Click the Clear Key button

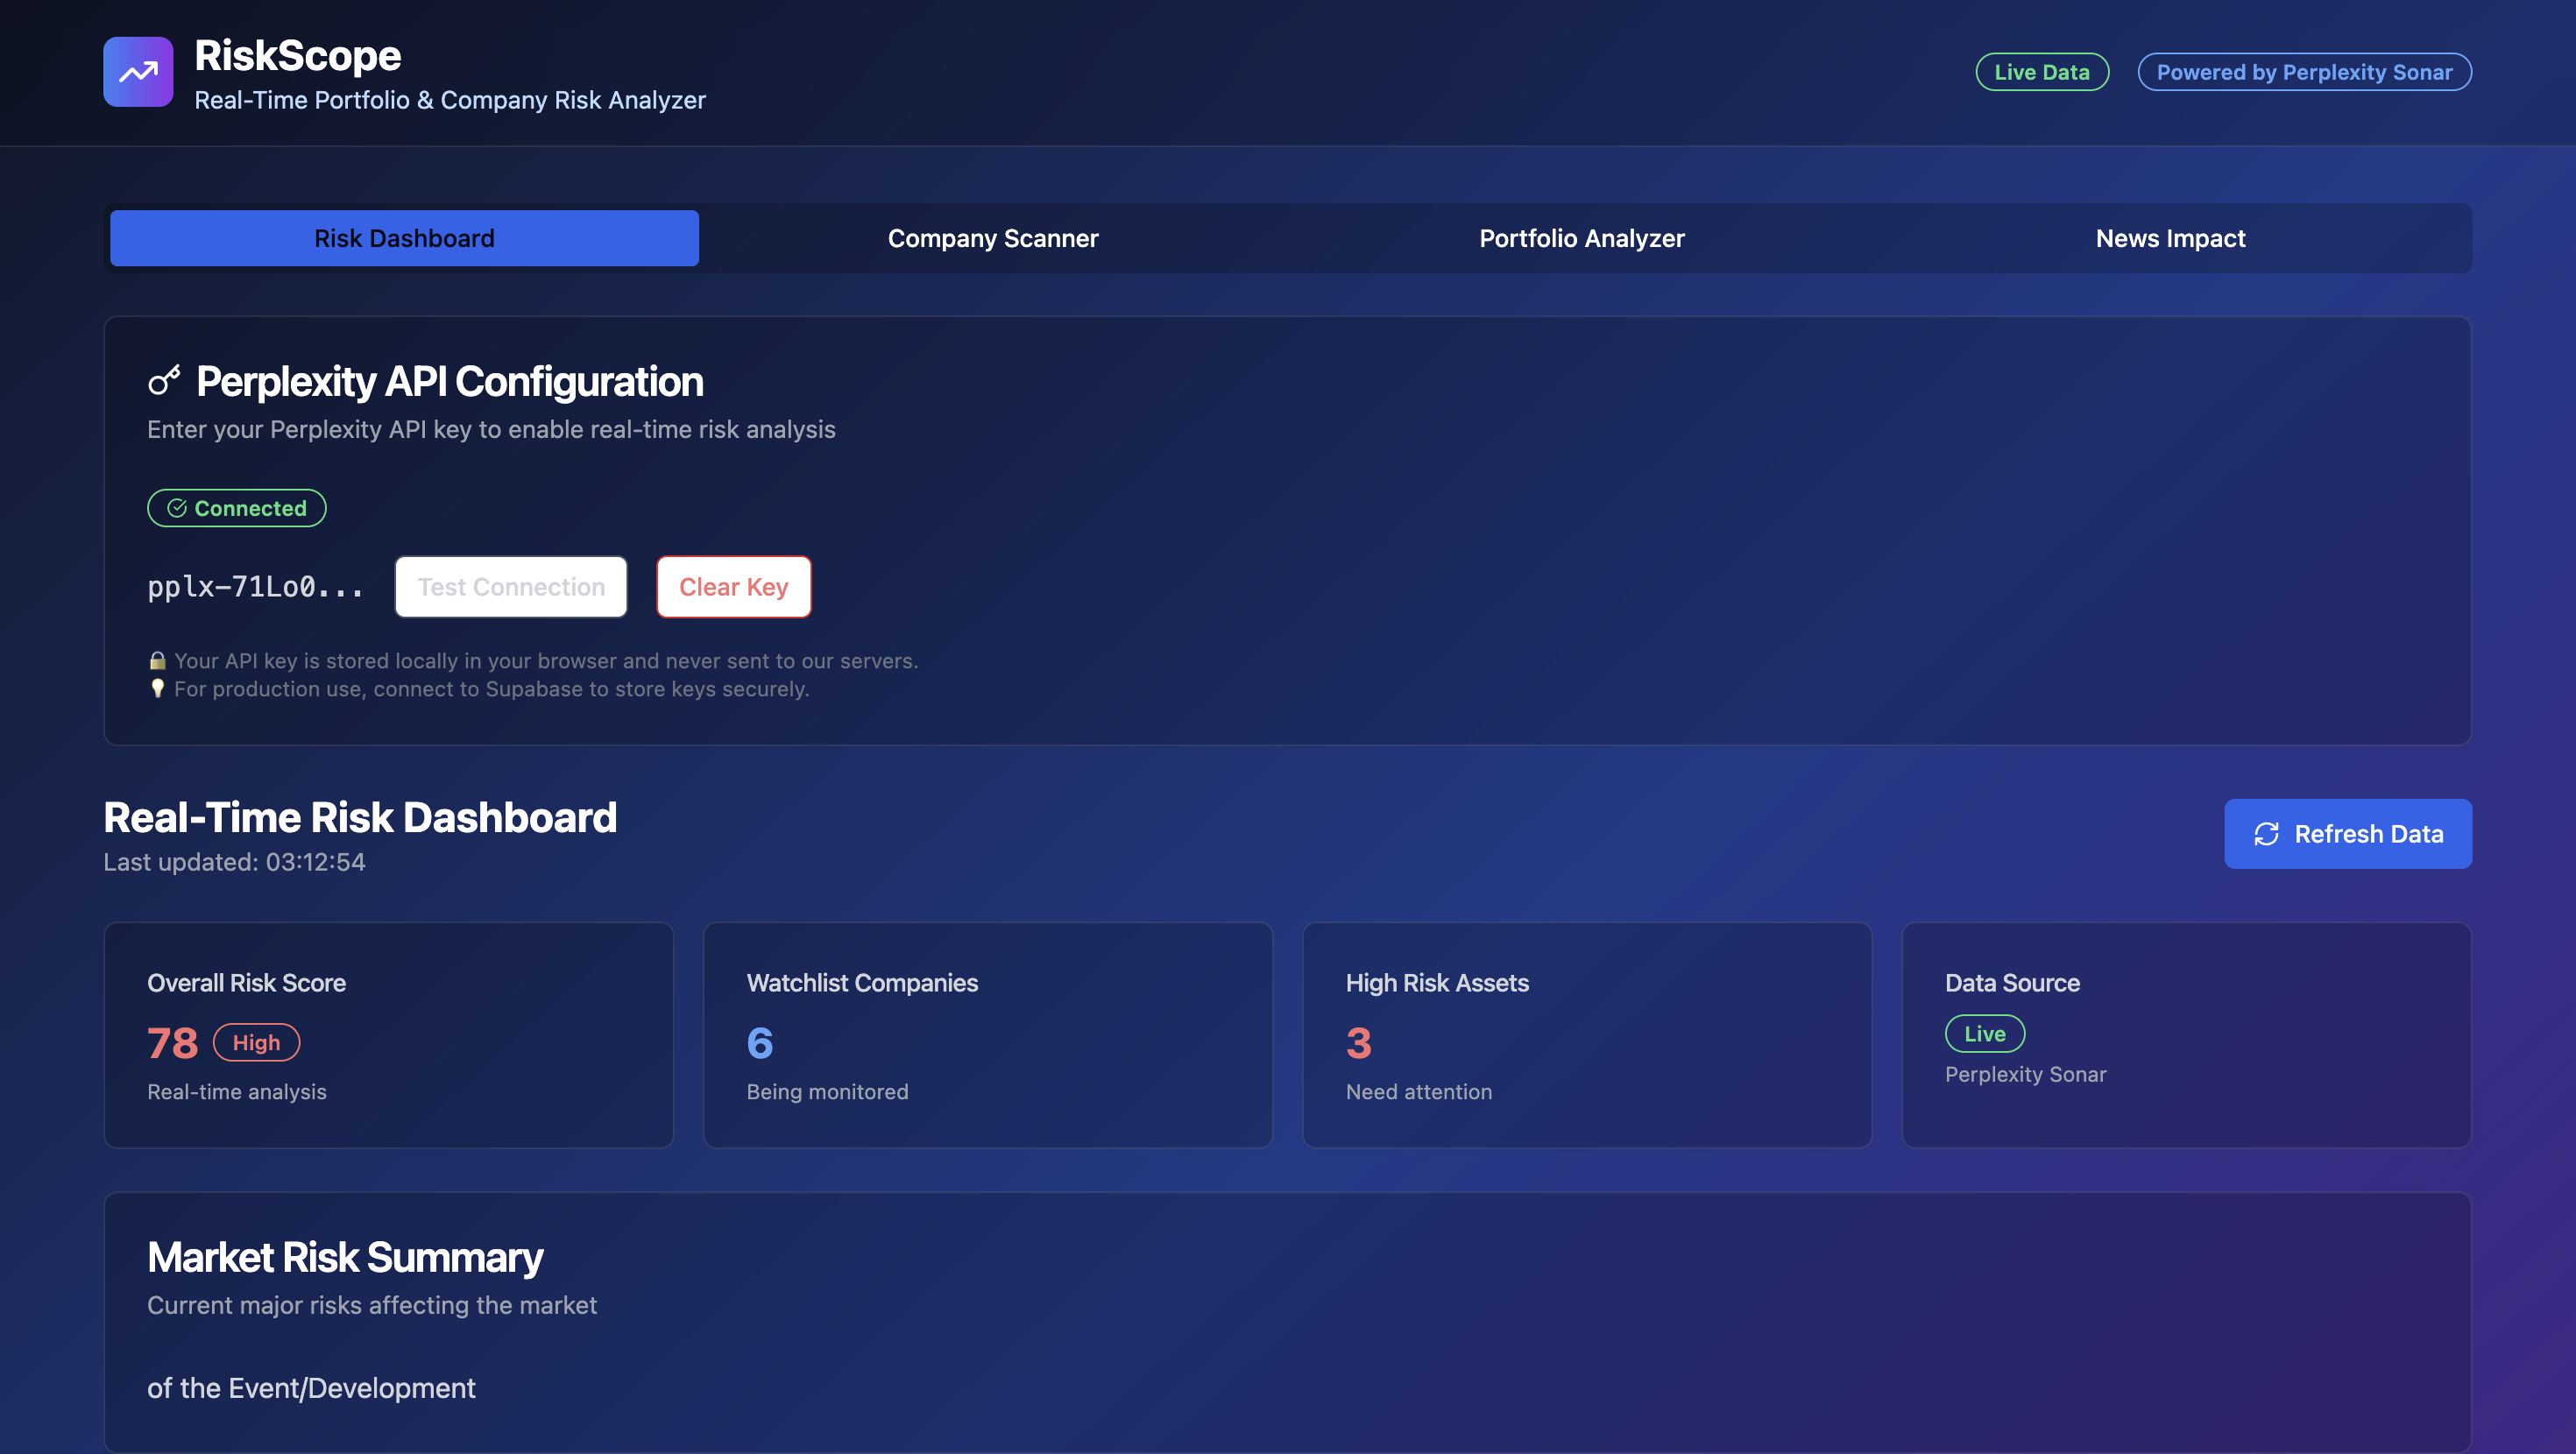click(733, 587)
